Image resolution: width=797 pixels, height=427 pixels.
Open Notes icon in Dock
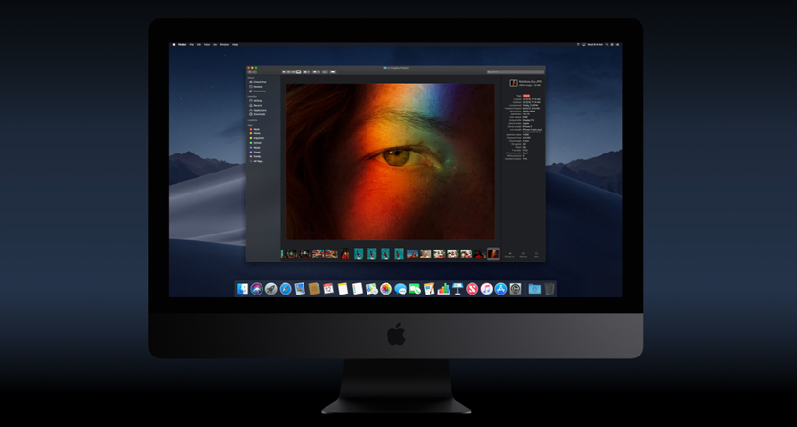tap(343, 289)
